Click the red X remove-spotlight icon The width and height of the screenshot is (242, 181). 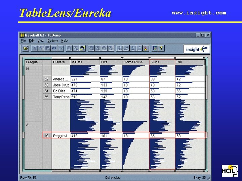[x=146, y=48]
